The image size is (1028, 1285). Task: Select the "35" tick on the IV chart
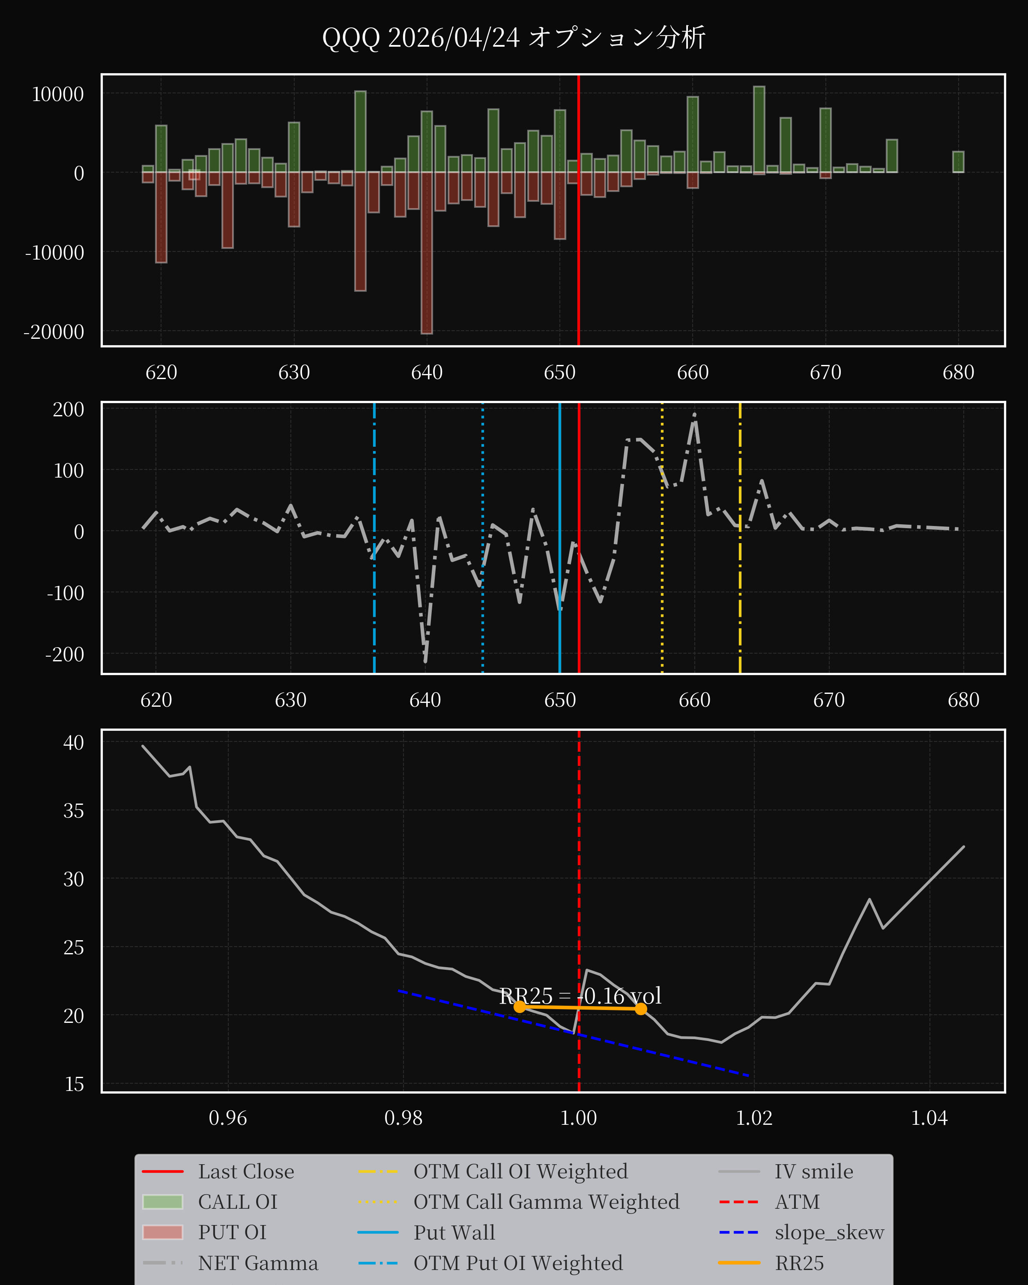pyautogui.click(x=74, y=811)
